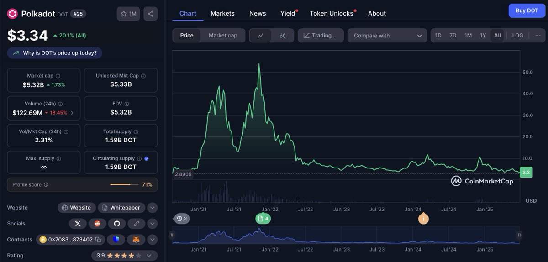This screenshot has width=548, height=262.
Task: Expand Volume (24h) details arrow
Action: point(72,112)
